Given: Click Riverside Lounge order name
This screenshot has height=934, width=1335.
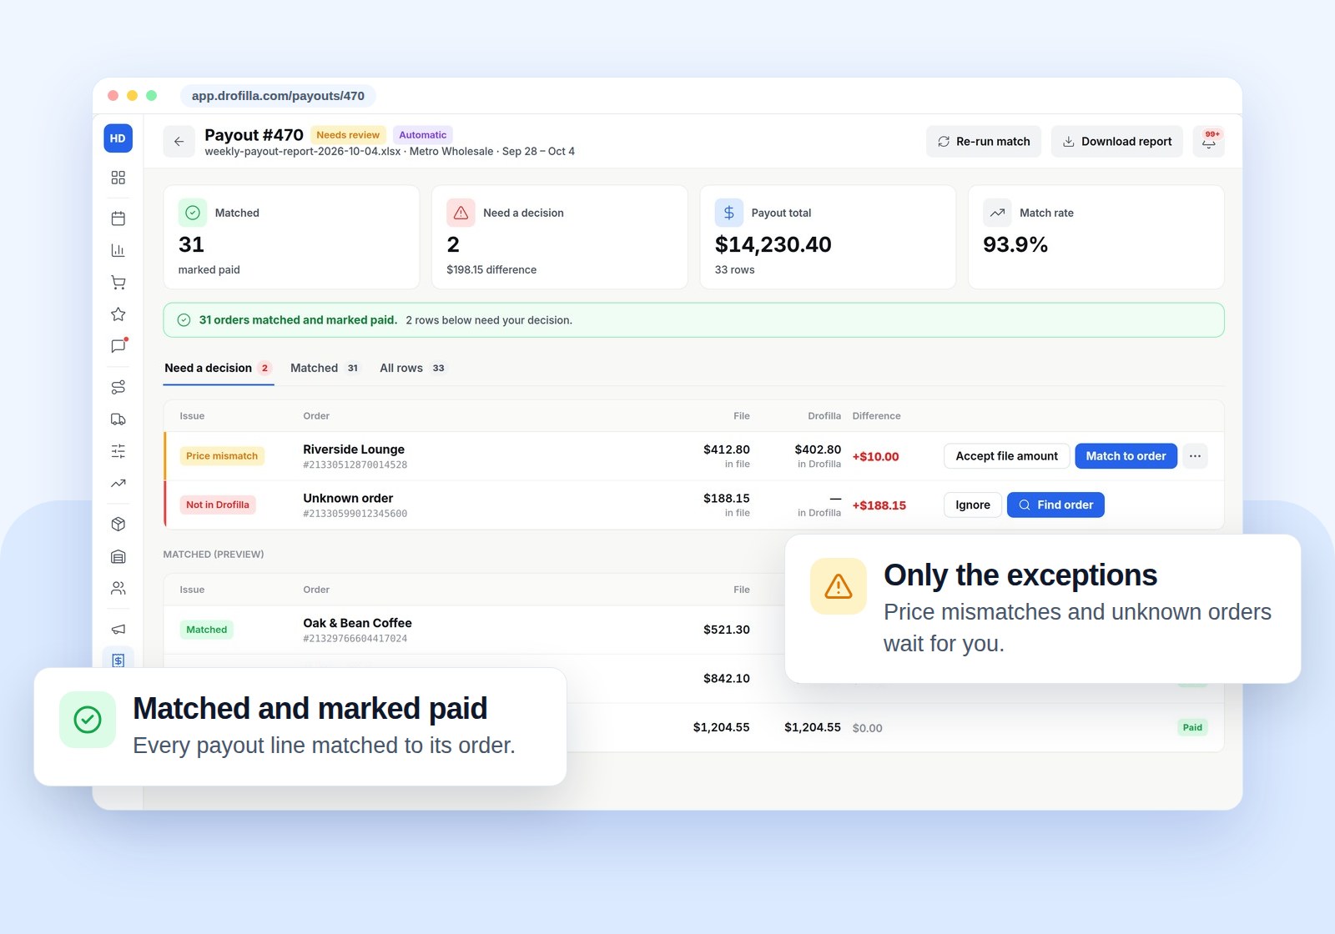Looking at the screenshot, I should (354, 449).
